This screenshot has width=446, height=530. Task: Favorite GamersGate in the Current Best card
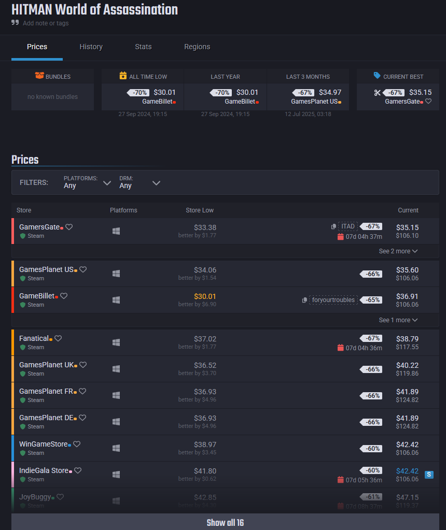click(428, 101)
